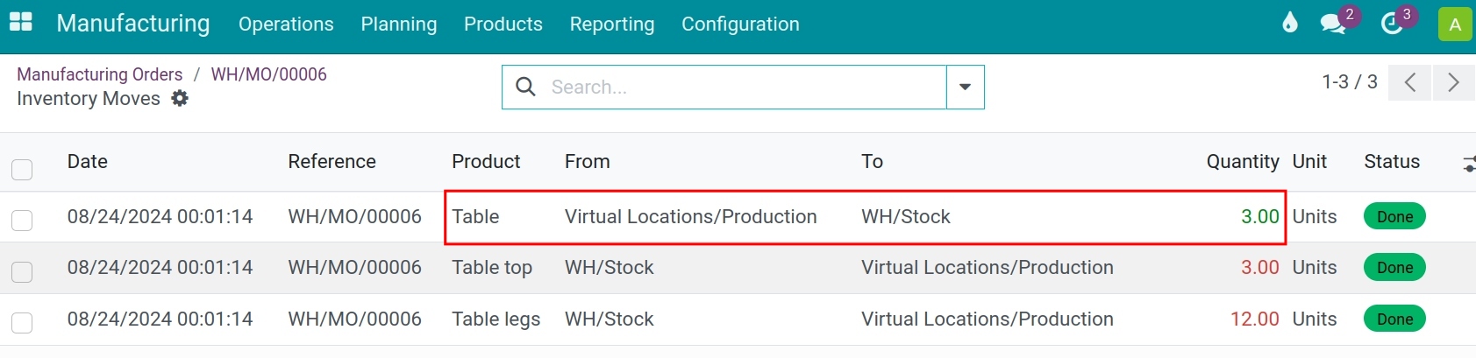Click the gear icon beside Inventory Moves
This screenshot has width=1476, height=358.
(x=180, y=98)
